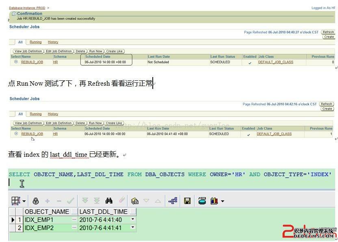Click the SQL query text editor area
This screenshot has height=242, width=338.
(x=162, y=179)
